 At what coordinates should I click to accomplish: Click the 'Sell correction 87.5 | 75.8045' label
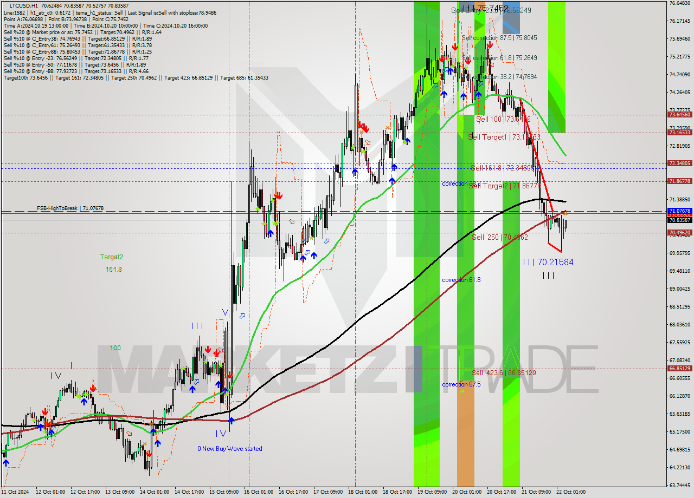(499, 38)
